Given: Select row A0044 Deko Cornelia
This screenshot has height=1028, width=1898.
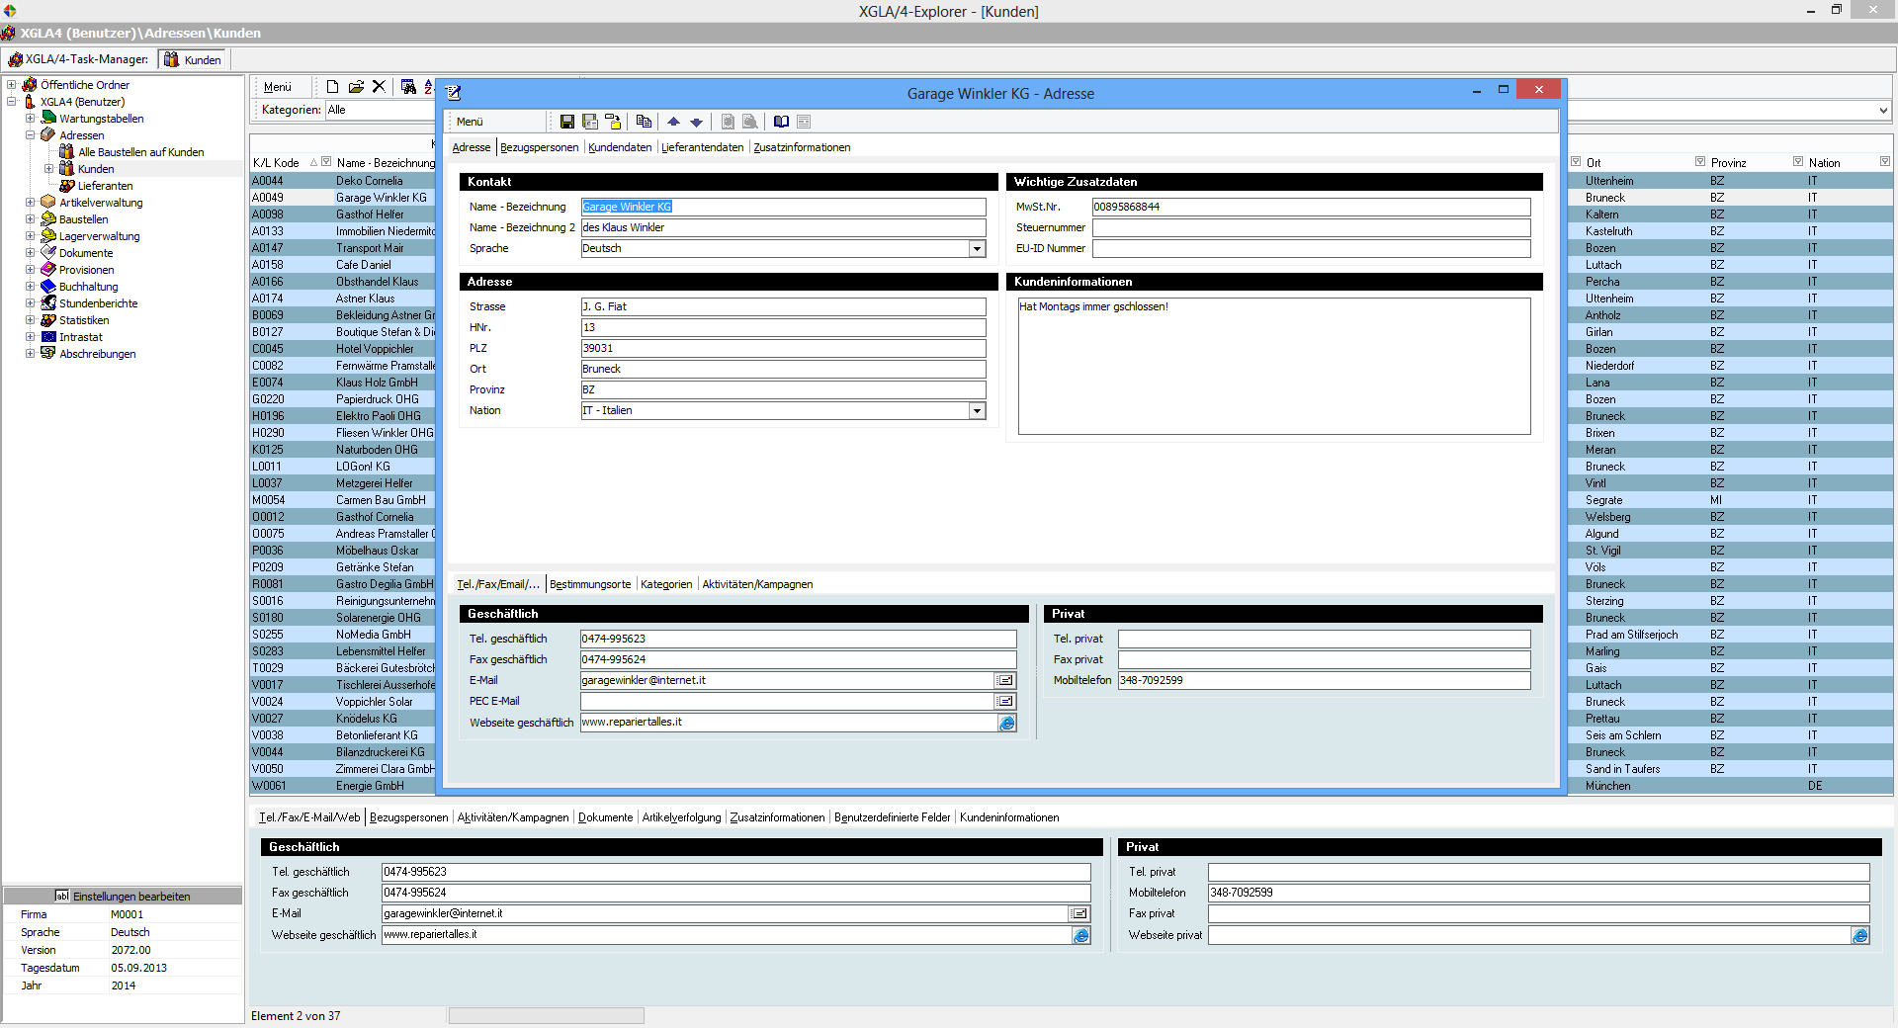Looking at the screenshot, I should click(342, 181).
